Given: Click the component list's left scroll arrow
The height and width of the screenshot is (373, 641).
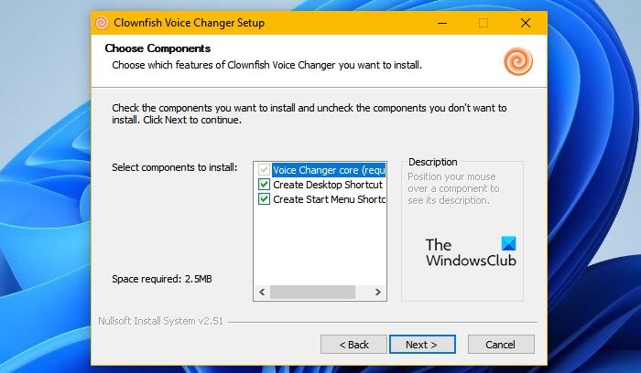Looking at the screenshot, I should 261,293.
